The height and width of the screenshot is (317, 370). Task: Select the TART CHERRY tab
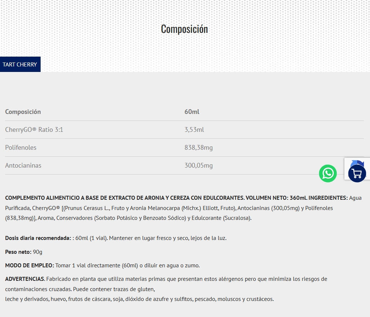point(20,64)
